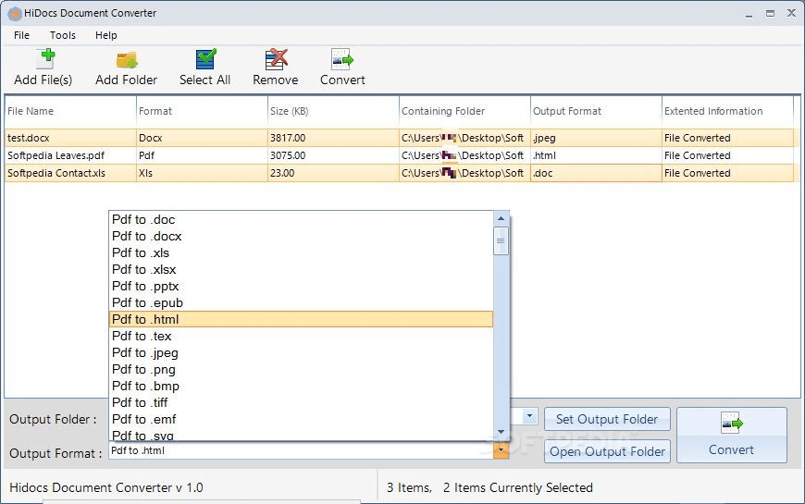This screenshot has height=504, width=805.
Task: Click the Remove toolbar icon
Action: (x=277, y=59)
